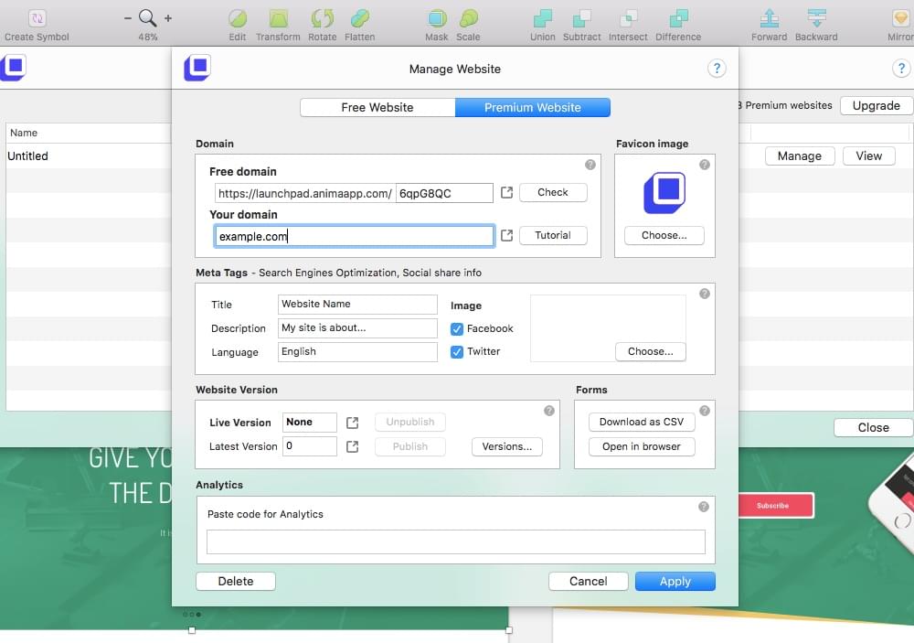Select the Premium Website tab
This screenshot has width=914, height=643.
pyautogui.click(x=533, y=107)
